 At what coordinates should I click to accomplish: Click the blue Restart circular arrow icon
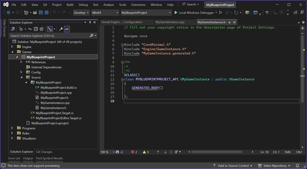click(236, 13)
